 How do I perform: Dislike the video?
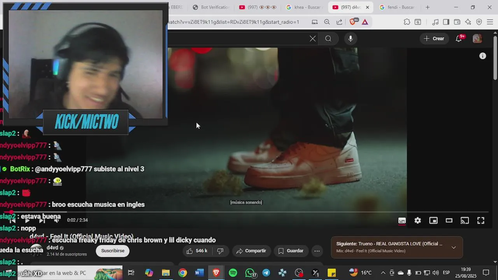point(220,251)
